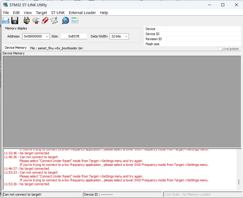
Task: Open the Help menu
Action: coord(104,13)
